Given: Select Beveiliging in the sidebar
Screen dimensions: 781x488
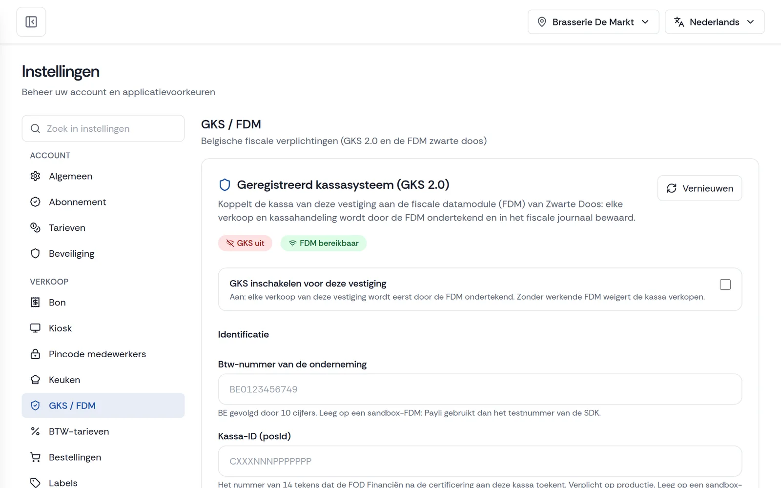Looking at the screenshot, I should pyautogui.click(x=103, y=254).
